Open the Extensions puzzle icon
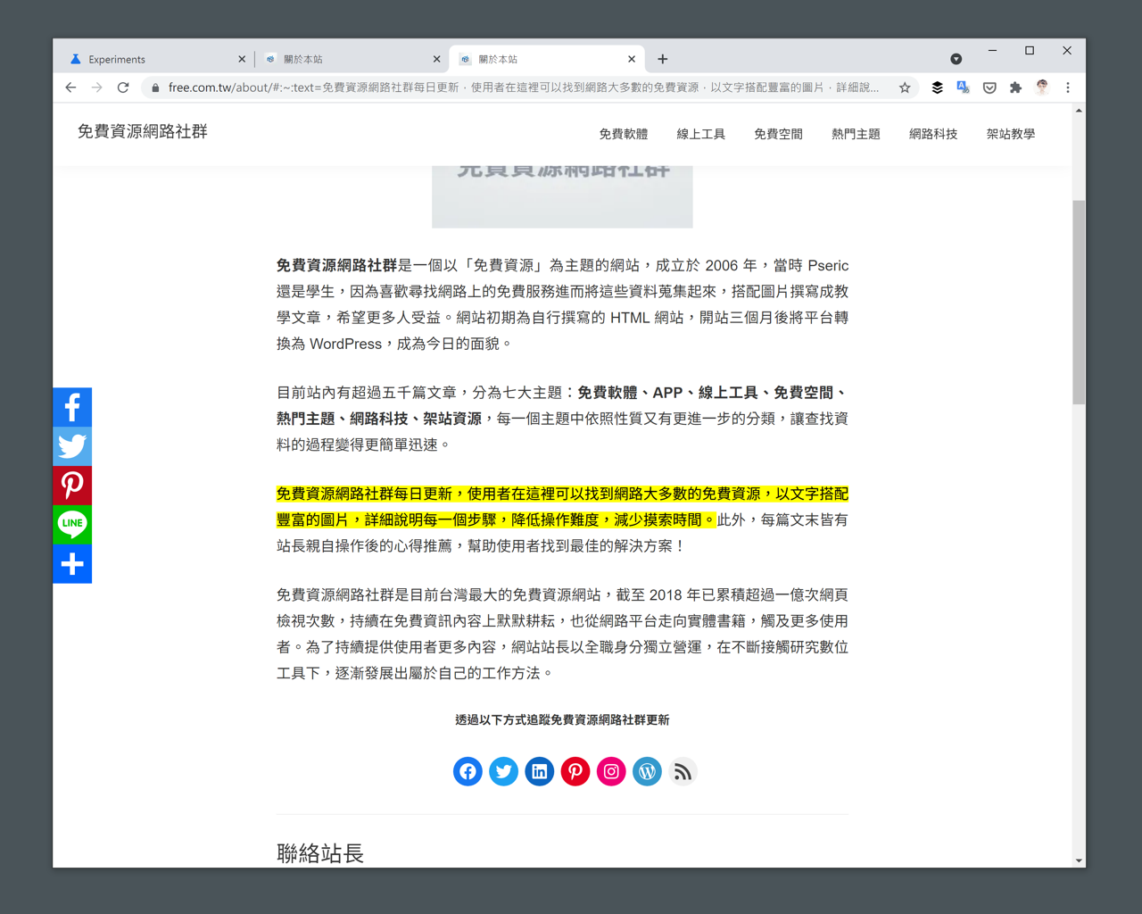This screenshot has height=914, width=1142. point(1015,87)
